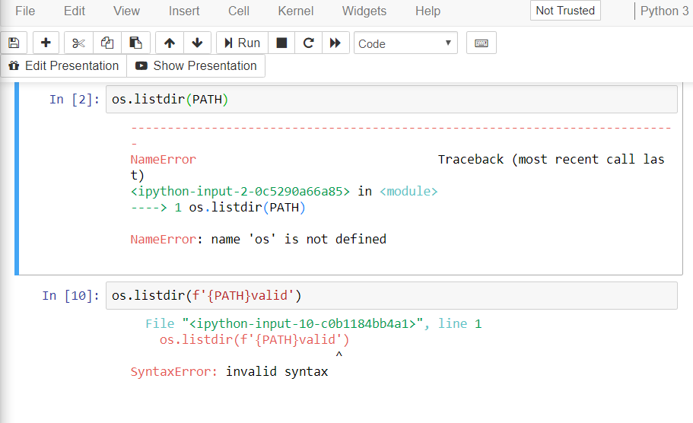Open the Cell menu
Image resolution: width=693 pixels, height=423 pixels.
[x=238, y=11]
